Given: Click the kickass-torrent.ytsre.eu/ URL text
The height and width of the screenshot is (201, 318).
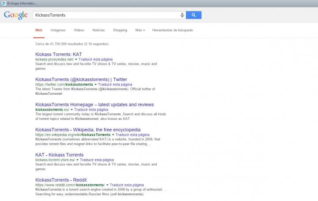Looking at the screenshot, I should pyautogui.click(x=55, y=160).
